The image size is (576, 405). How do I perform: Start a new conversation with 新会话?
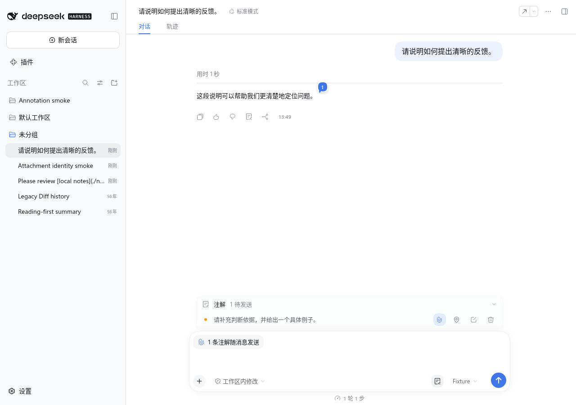coord(63,40)
